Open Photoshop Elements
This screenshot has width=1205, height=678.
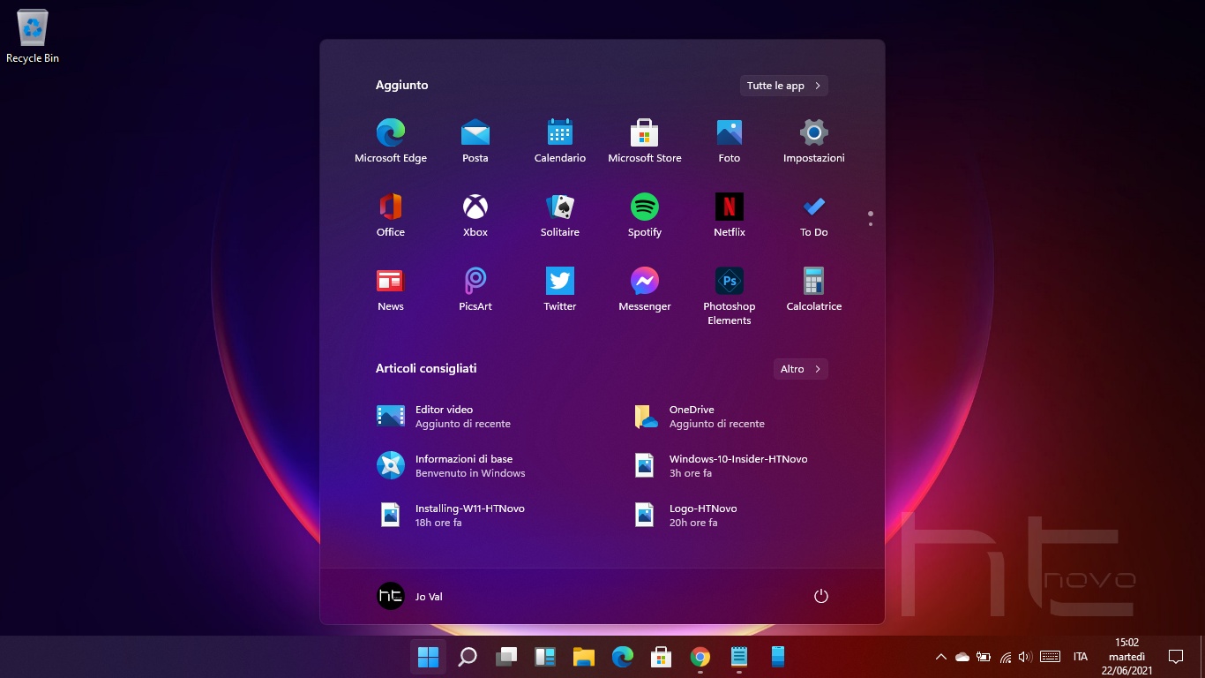(x=730, y=296)
